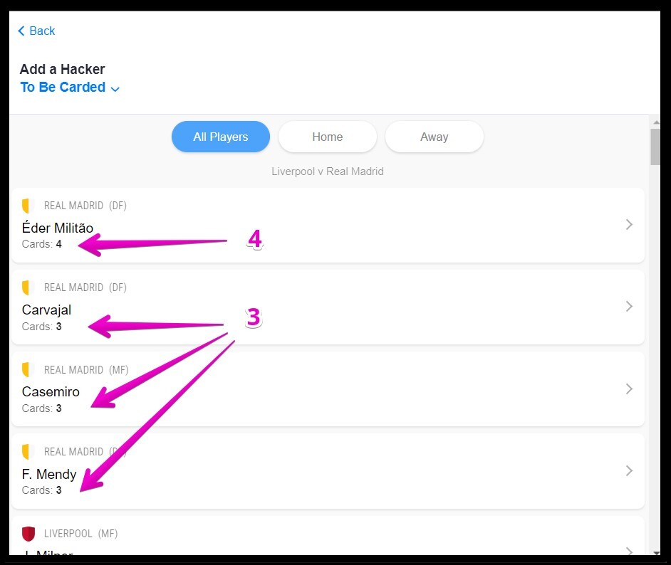Click F. Mendy's yellow team shield icon

pos(27,452)
